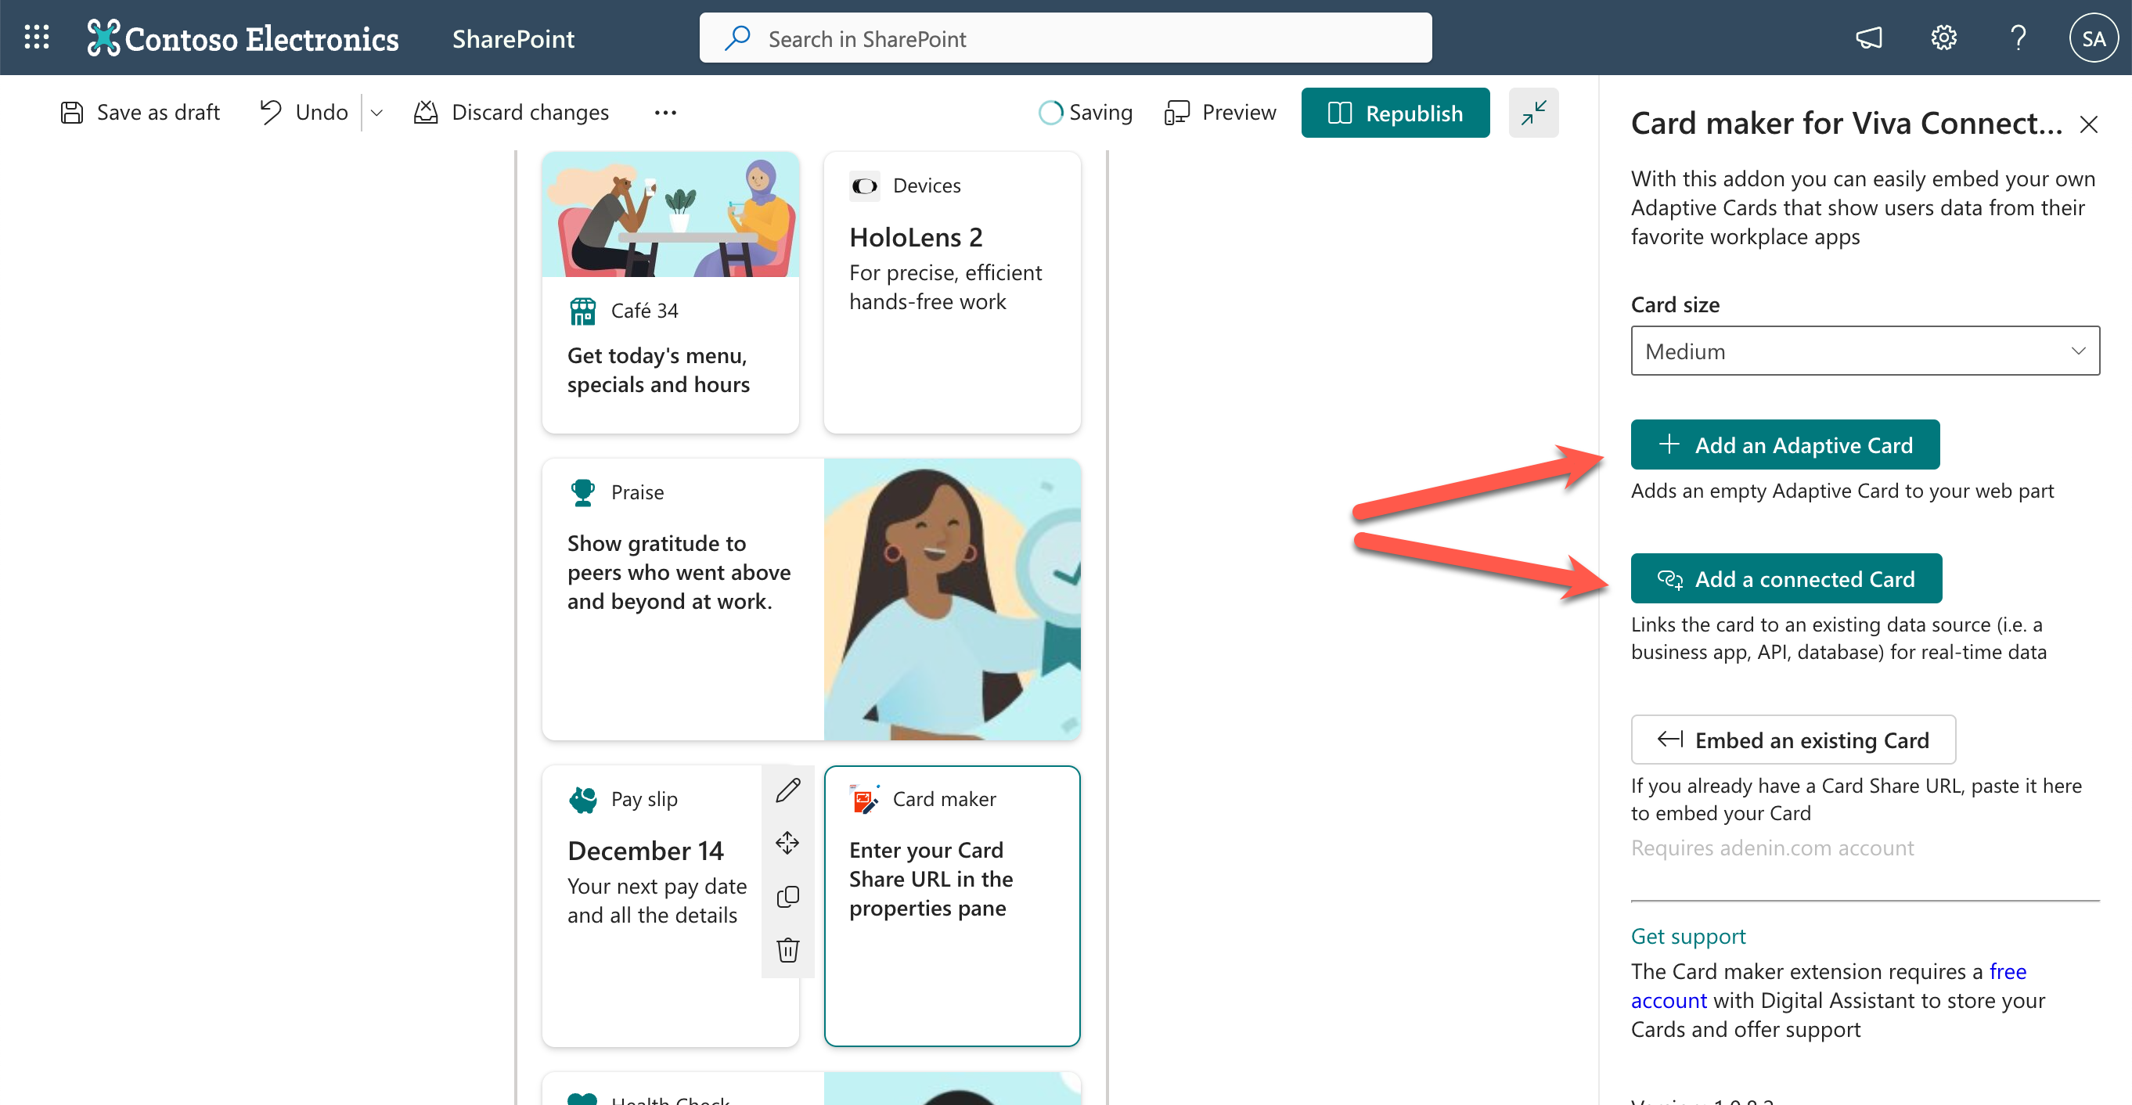Screen dimensions: 2132x1105
Task: Open the app launcher waffle menu
Action: coord(37,38)
